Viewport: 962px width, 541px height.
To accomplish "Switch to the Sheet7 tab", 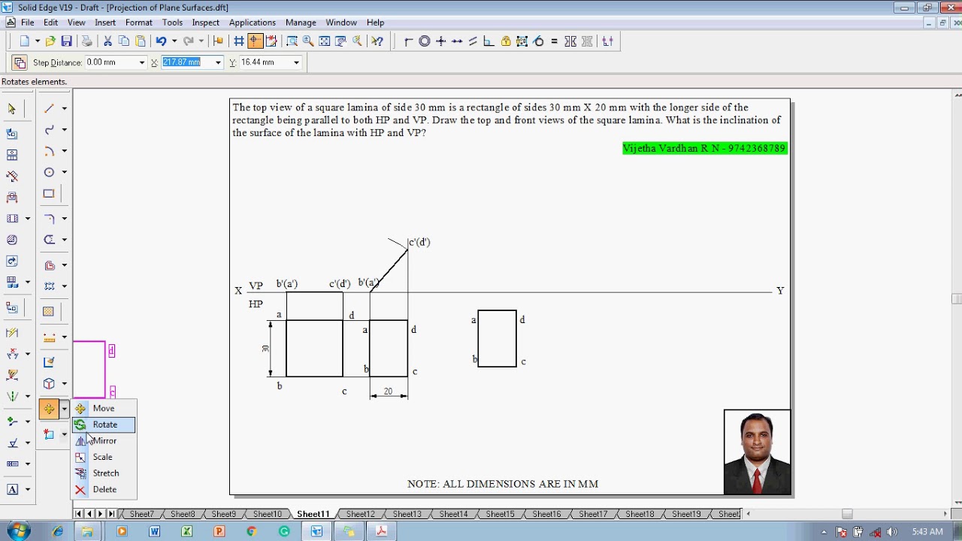I will coord(141,514).
